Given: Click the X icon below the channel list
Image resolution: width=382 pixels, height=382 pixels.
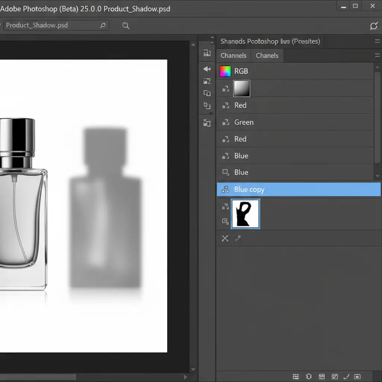Looking at the screenshot, I should [x=225, y=238].
